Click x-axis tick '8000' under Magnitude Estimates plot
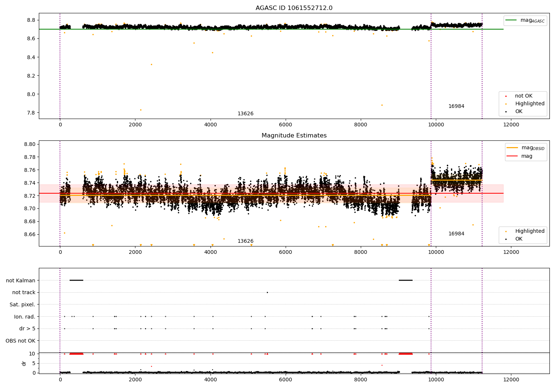The height and width of the screenshot is (388, 555). click(x=361, y=252)
